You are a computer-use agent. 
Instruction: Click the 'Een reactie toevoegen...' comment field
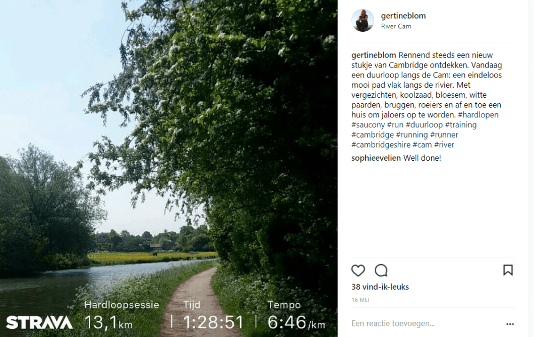[426, 323]
